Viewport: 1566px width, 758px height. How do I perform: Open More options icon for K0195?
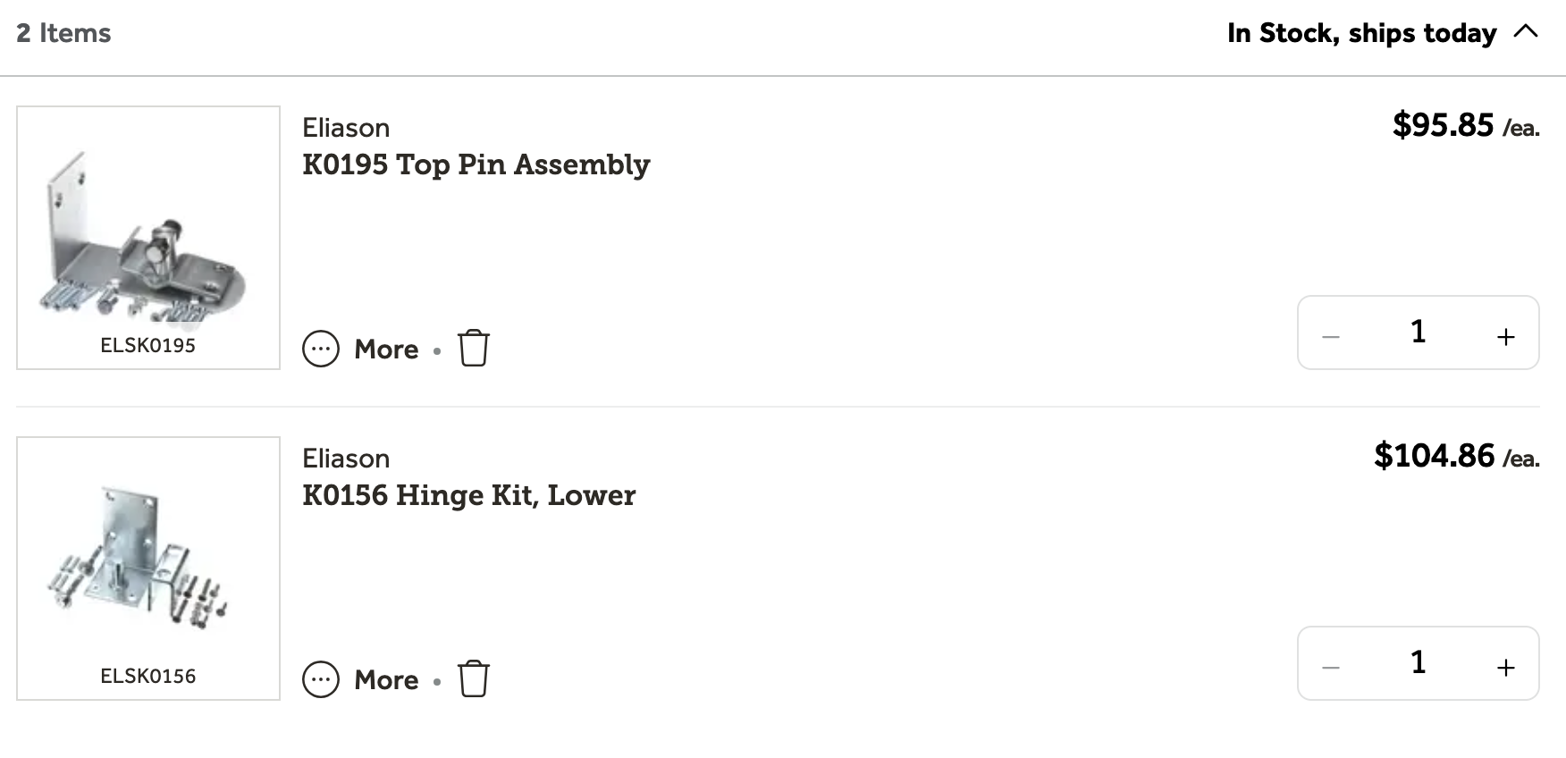(321, 349)
